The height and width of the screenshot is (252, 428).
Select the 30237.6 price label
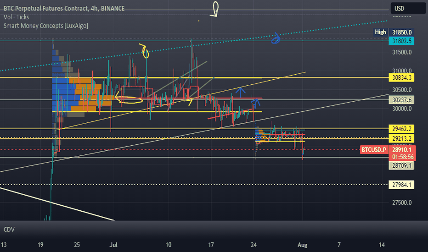click(x=401, y=100)
